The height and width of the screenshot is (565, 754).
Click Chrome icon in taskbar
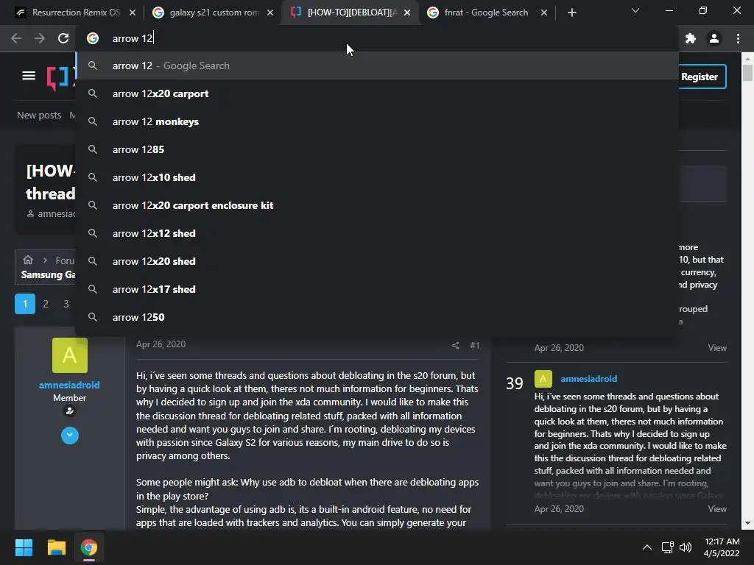89,547
